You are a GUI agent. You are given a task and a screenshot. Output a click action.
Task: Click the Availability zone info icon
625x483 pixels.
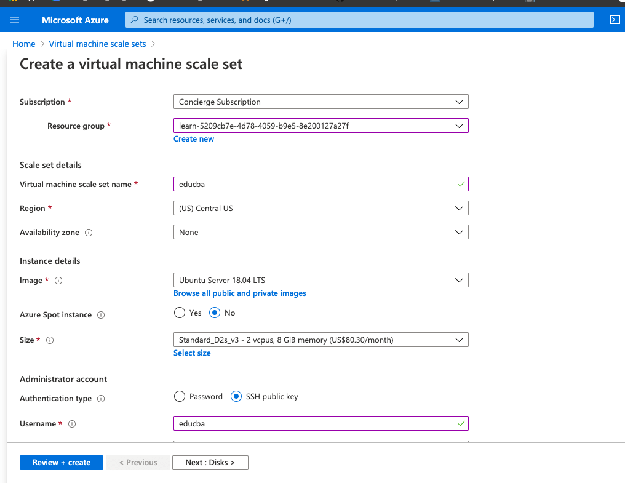[x=89, y=233]
